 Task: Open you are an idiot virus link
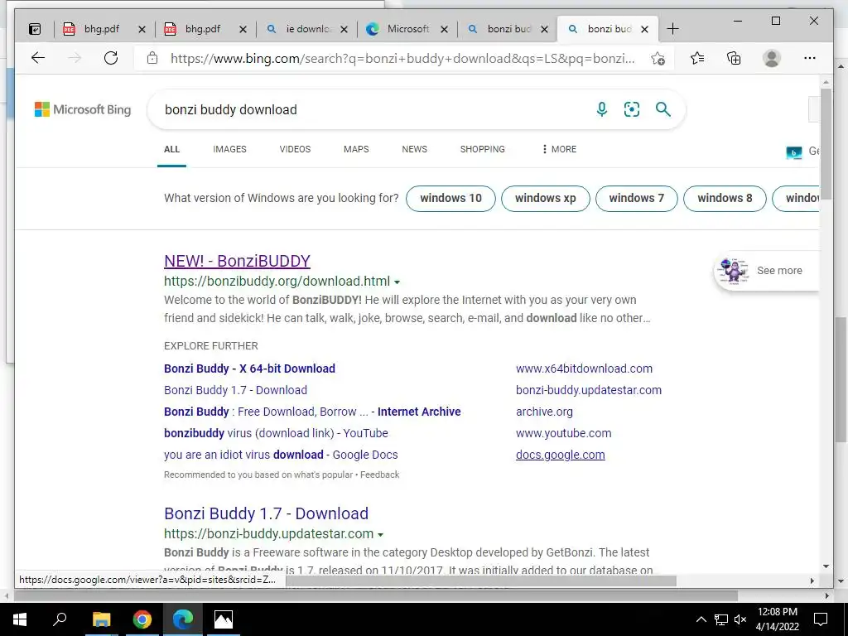click(x=281, y=455)
